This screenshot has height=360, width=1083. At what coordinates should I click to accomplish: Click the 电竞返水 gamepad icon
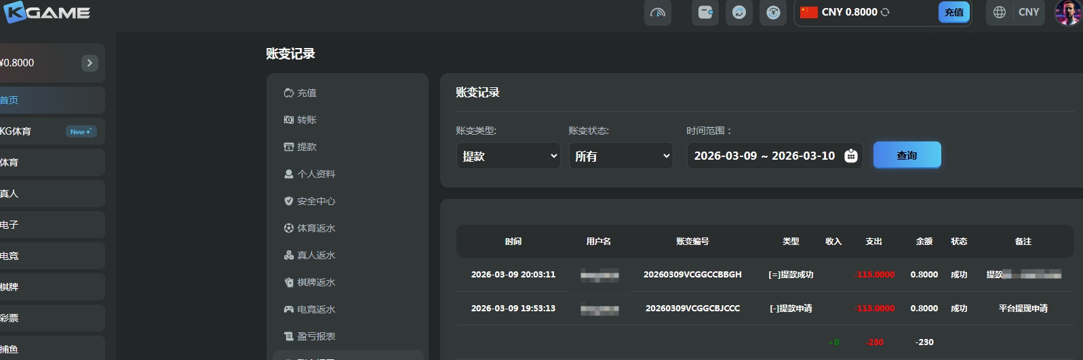point(288,309)
